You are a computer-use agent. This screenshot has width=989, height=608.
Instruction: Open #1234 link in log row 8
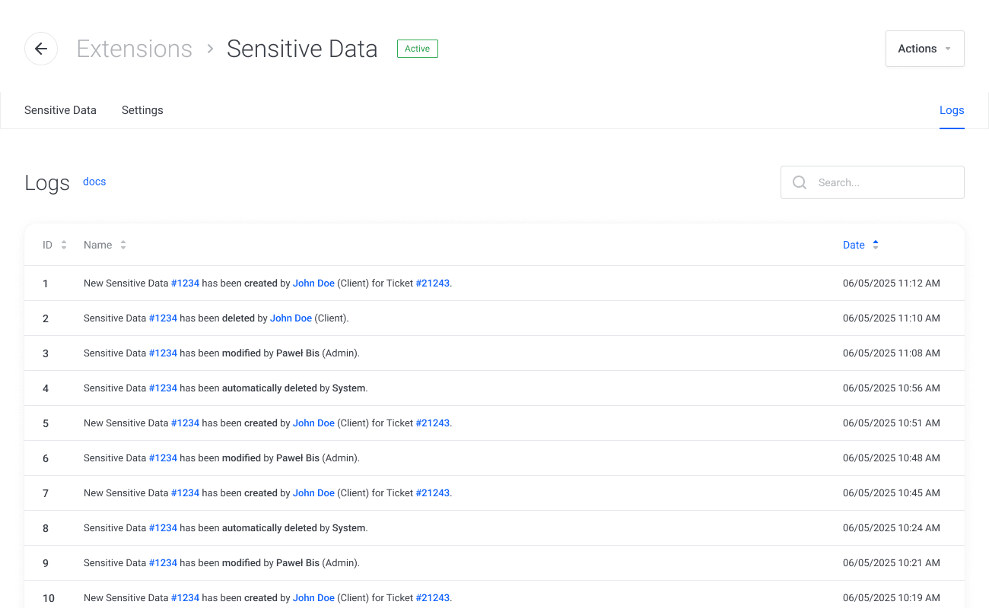click(x=163, y=528)
